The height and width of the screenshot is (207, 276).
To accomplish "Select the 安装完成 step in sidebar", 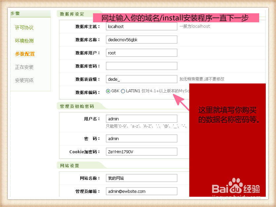I will tap(24, 80).
